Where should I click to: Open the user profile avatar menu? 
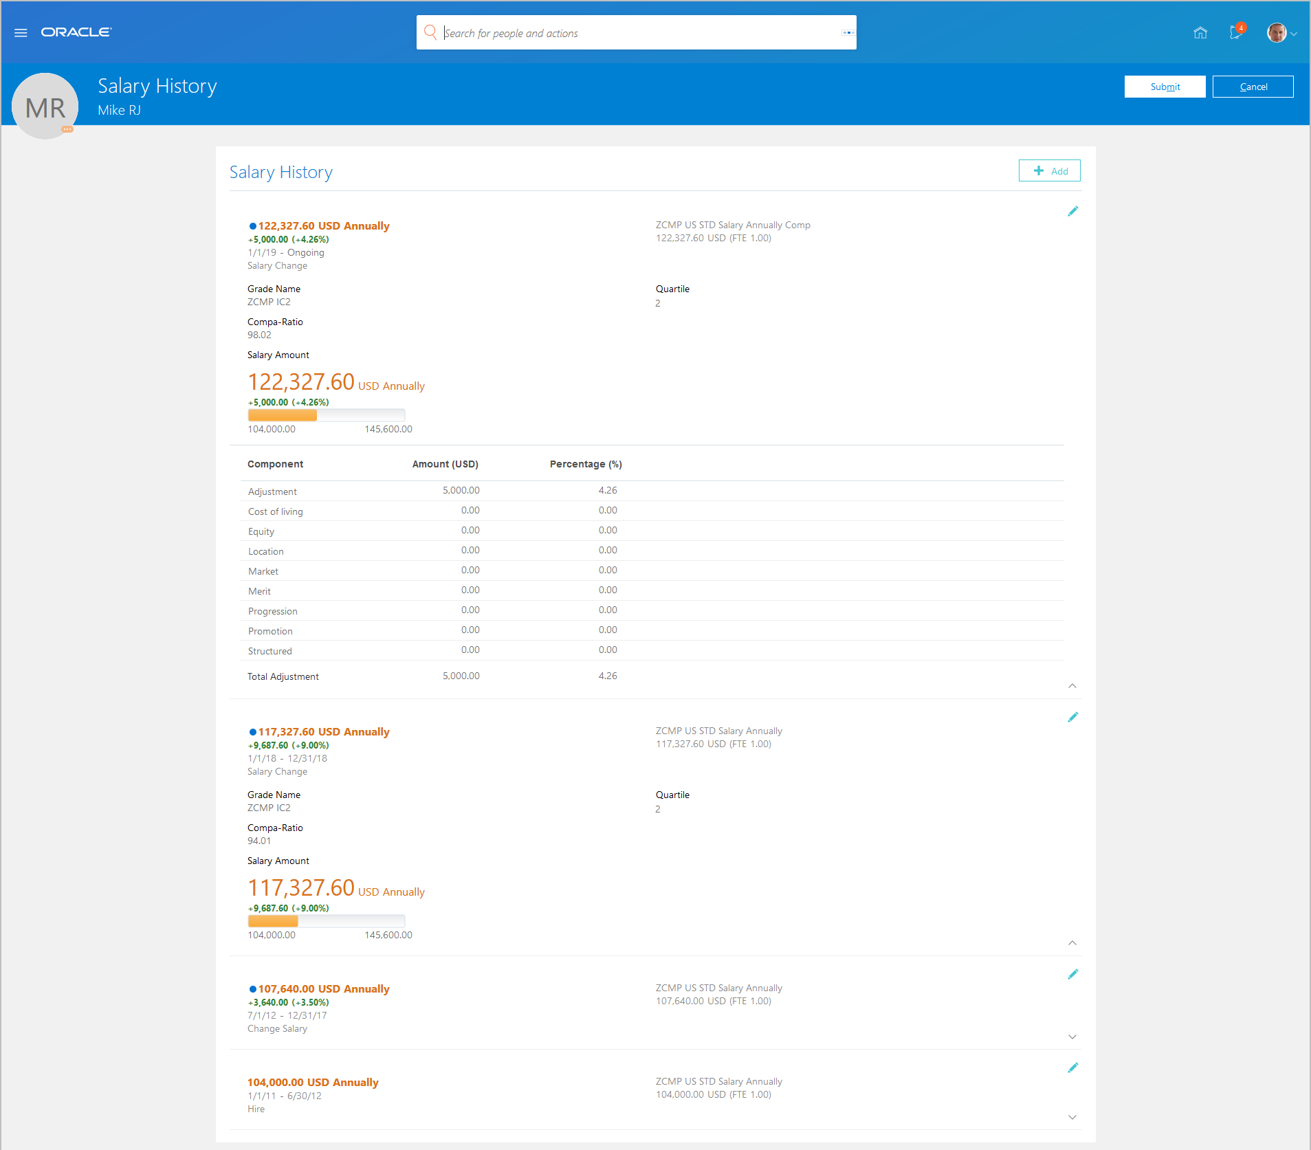click(x=1281, y=32)
